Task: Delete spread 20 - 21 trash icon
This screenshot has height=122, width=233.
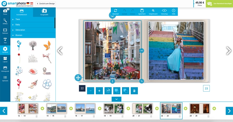Action: (151, 116)
